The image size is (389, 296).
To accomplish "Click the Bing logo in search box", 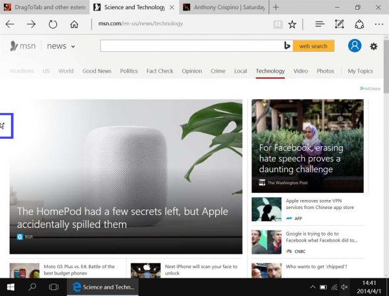I will [x=287, y=45].
